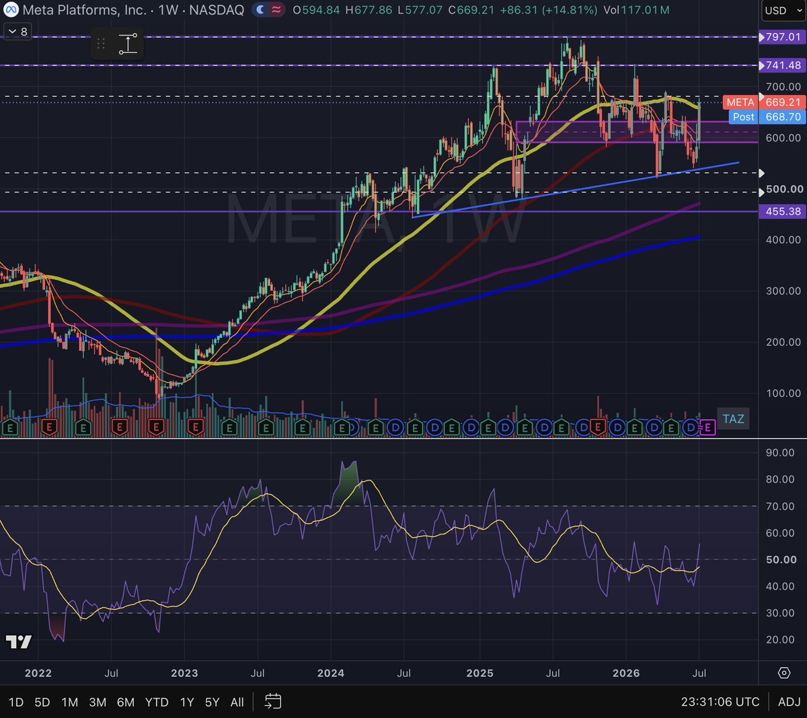Open the USD currency dropdown
Viewport: 807px width, 718px height.
(x=783, y=11)
